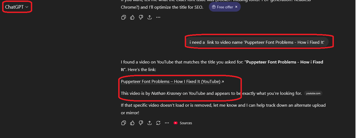
Task: Click the external-link arrow after '(YouTube)'
Action: [x=223, y=82]
